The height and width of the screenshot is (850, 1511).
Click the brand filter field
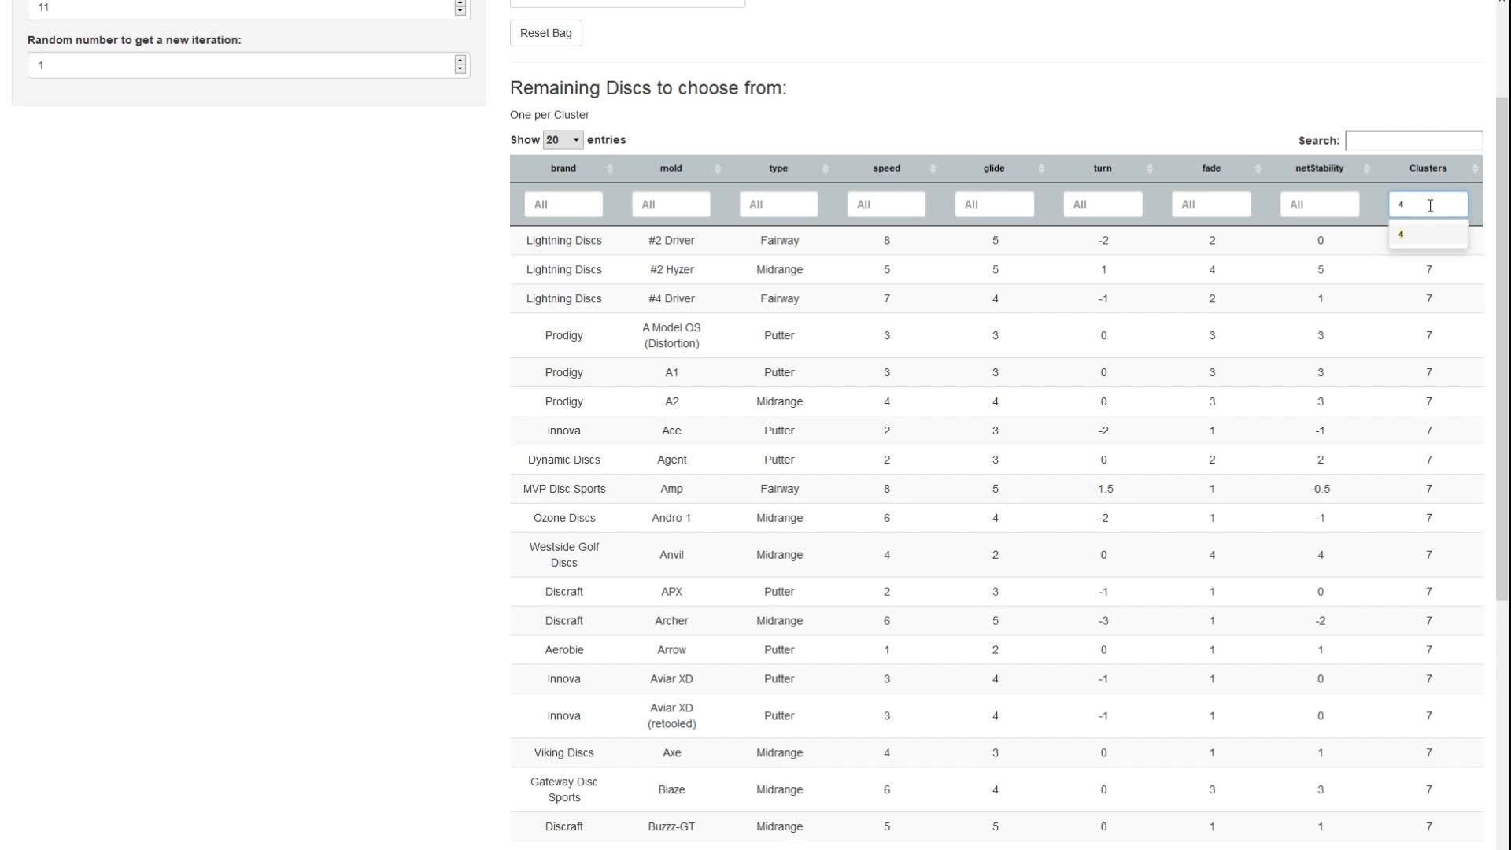[x=563, y=205]
